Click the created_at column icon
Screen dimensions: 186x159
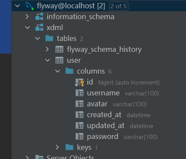(x=79, y=115)
